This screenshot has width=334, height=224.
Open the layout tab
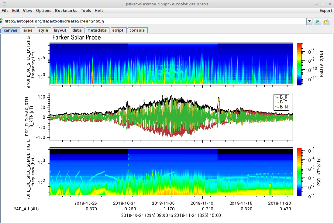(x=59, y=30)
